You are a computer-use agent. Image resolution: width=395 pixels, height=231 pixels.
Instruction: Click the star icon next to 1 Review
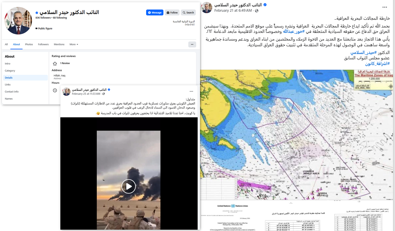(55, 64)
